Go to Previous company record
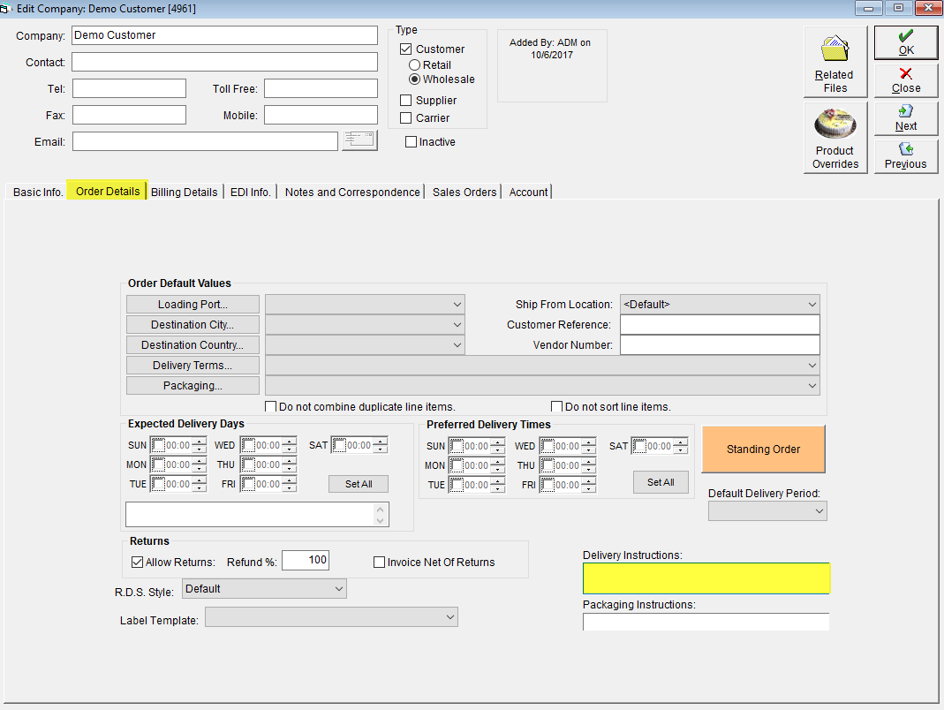Image resolution: width=944 pixels, height=710 pixels. pyautogui.click(x=905, y=156)
